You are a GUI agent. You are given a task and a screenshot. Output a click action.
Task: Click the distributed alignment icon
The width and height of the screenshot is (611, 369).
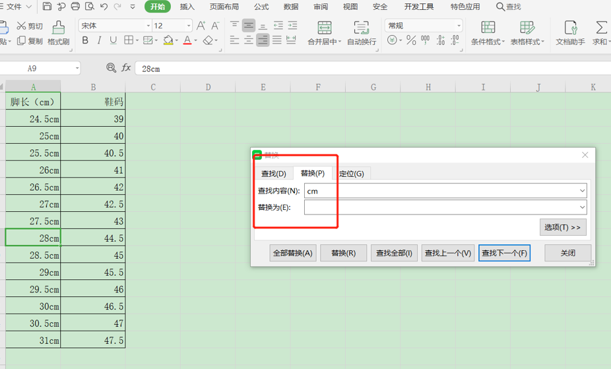point(291,40)
